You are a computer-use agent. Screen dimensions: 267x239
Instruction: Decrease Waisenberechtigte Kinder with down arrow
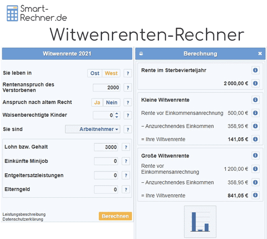(116, 117)
